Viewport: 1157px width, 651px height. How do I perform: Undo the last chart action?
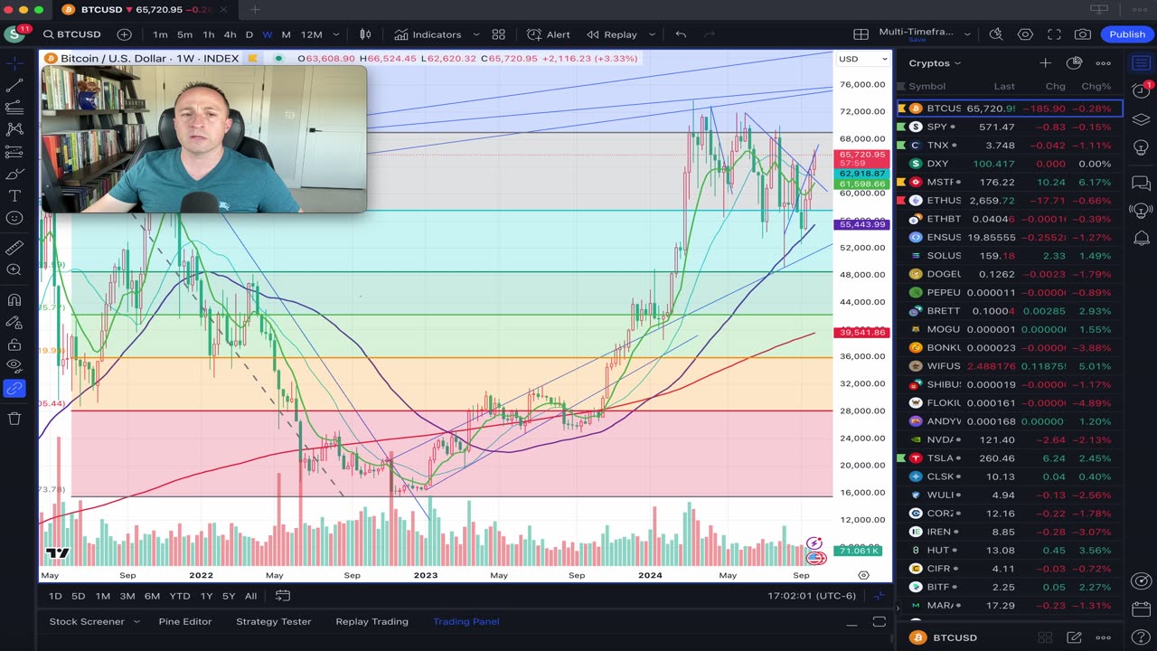681,34
